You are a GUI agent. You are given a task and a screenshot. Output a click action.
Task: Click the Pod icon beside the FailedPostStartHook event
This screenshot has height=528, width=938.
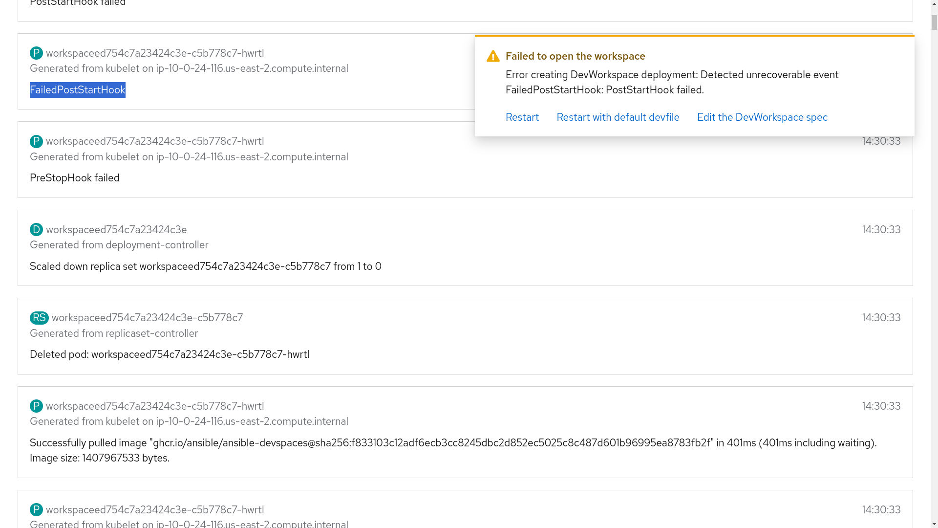coord(36,53)
